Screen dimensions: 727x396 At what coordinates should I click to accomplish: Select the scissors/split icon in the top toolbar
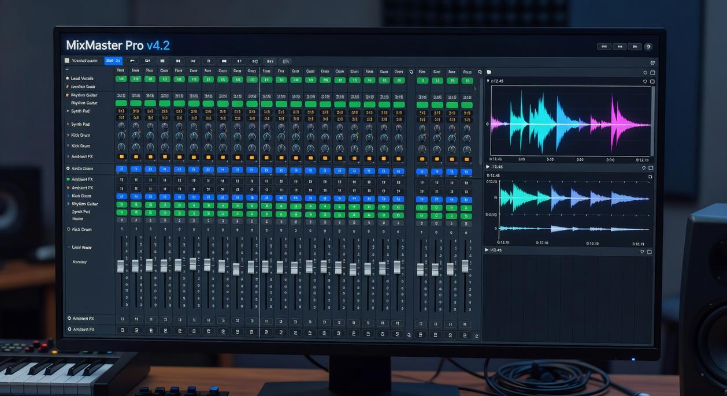tap(254, 61)
